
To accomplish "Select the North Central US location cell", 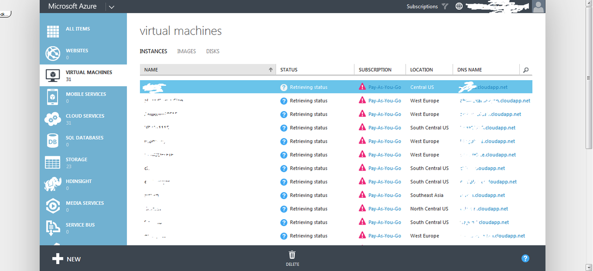I will tap(429, 209).
